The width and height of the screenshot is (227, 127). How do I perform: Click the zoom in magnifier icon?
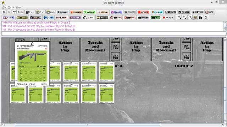tap(179, 18)
